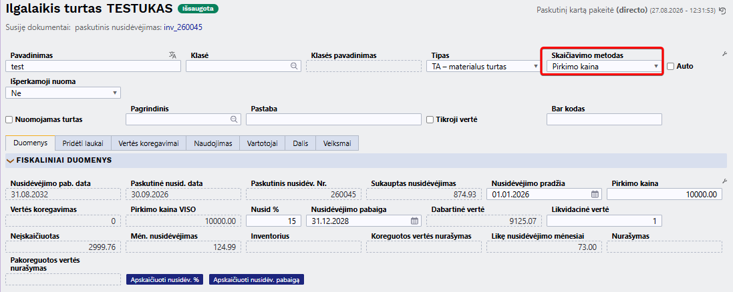Click into the Bar kodas field

click(604, 119)
